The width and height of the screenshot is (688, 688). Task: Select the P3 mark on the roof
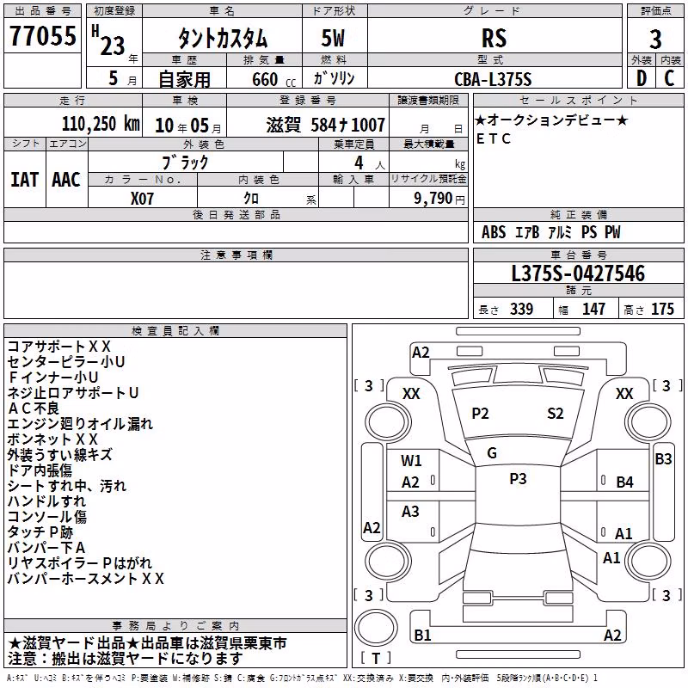518,478
